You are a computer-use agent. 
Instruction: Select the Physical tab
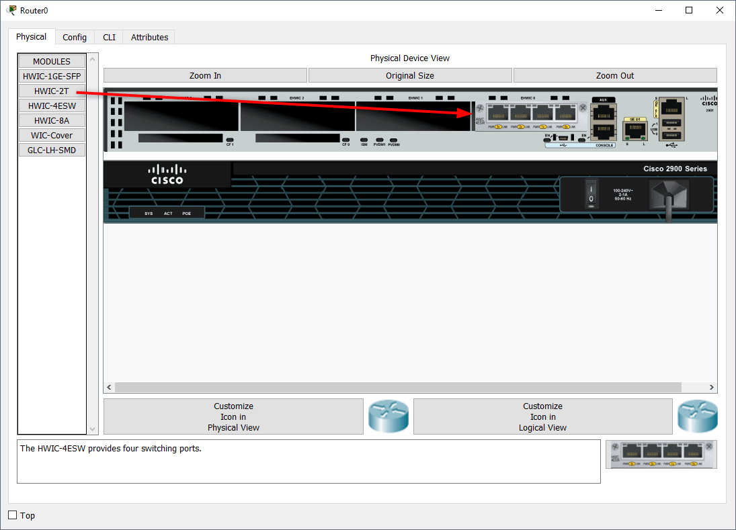click(31, 36)
